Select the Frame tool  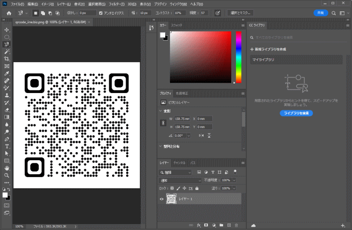tap(6, 66)
